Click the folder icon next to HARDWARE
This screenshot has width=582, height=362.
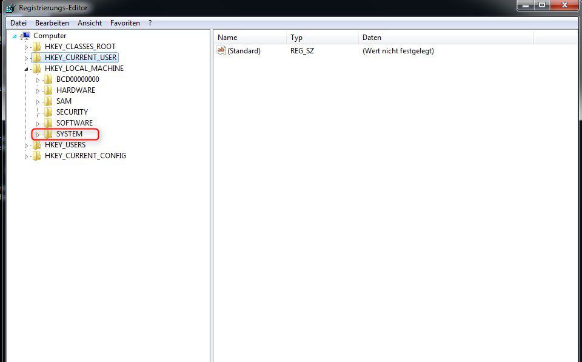48,90
